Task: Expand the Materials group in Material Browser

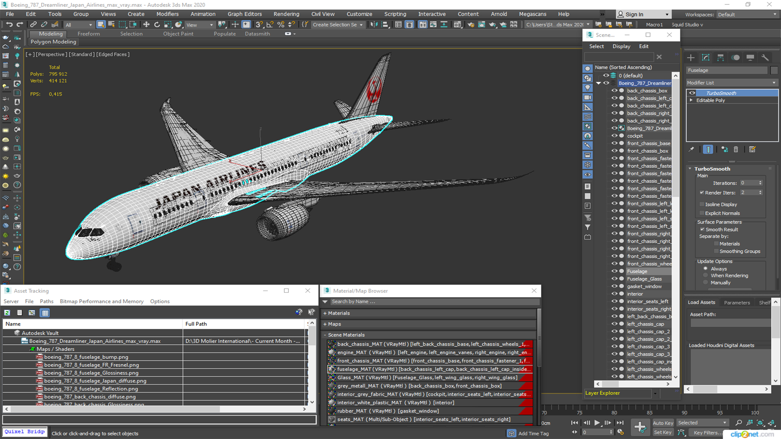Action: pyautogui.click(x=325, y=313)
